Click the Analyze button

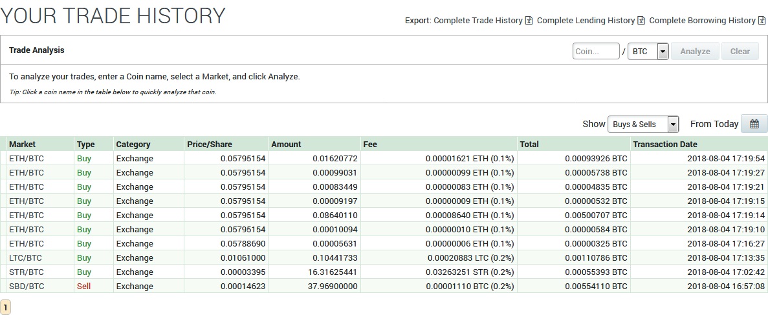[695, 51]
